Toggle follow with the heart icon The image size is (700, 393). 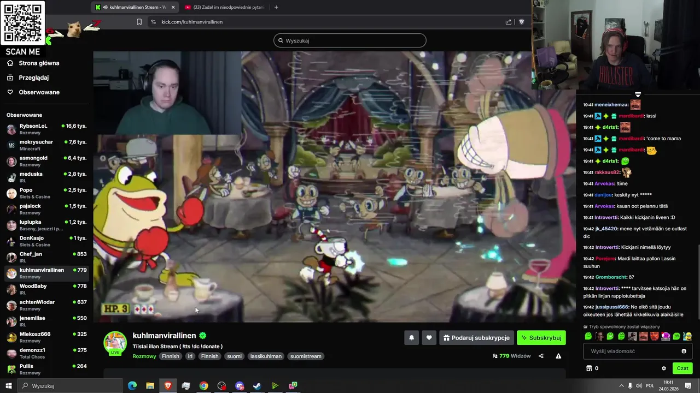(429, 338)
